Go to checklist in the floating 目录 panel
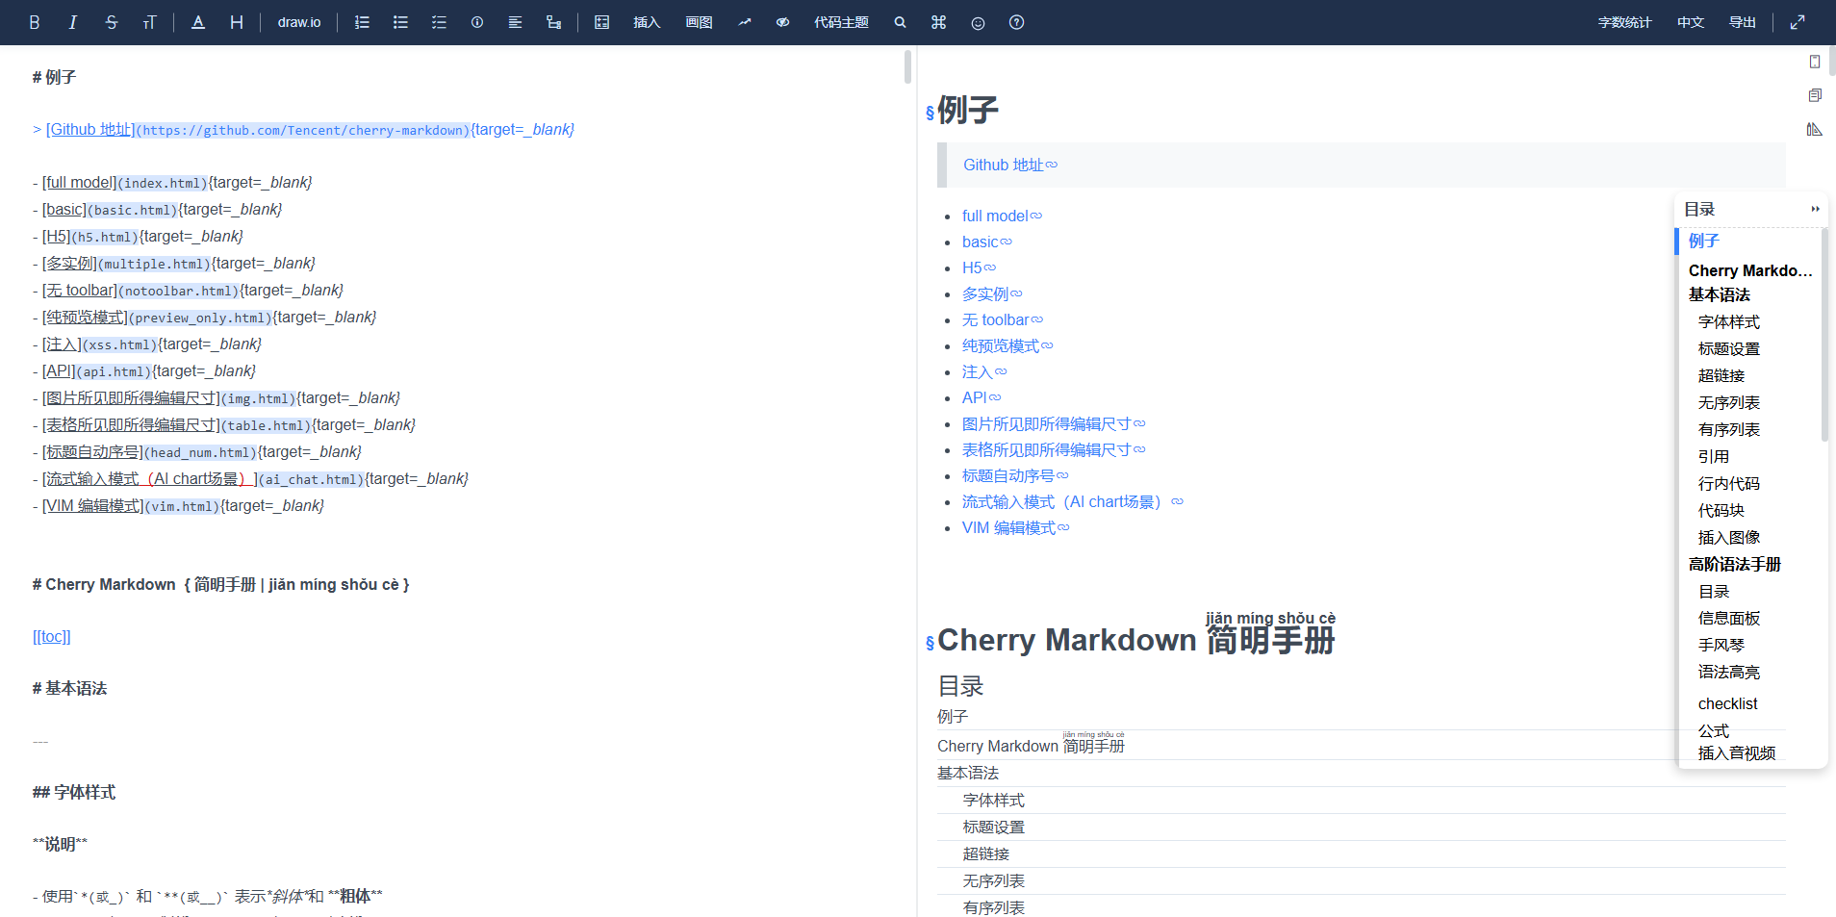 (1728, 703)
